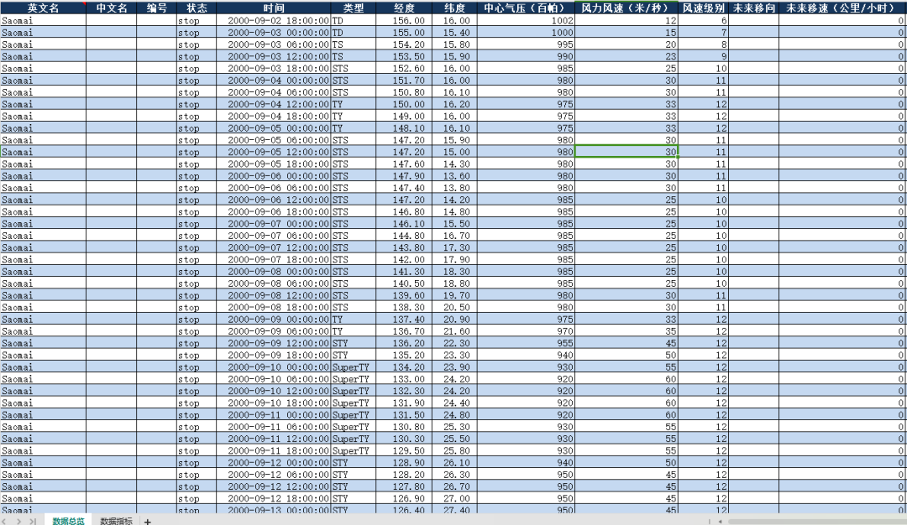The image size is (907, 525).
Task: Click the time cell 2000-09-03 00:00:00
Action: tap(274, 33)
